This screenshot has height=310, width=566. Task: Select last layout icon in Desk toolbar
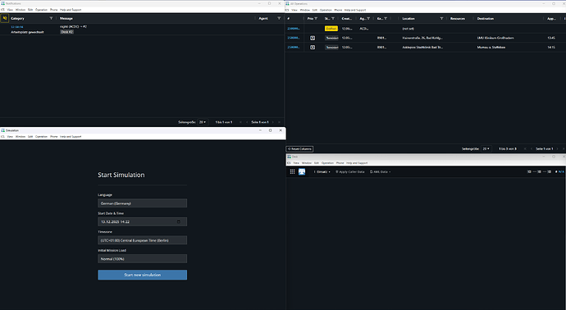pyautogui.click(x=550, y=171)
